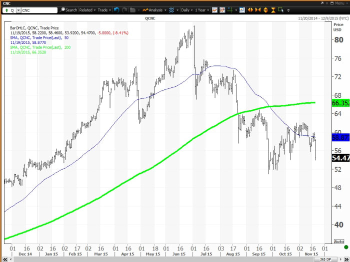Open the Daily interval dropdown
350x262 pixels.
(x=187, y=10)
